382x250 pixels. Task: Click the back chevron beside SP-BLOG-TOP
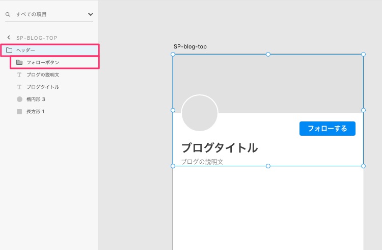[9, 38]
